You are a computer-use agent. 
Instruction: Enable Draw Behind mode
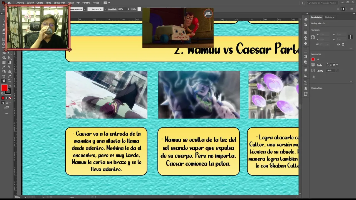(7, 102)
